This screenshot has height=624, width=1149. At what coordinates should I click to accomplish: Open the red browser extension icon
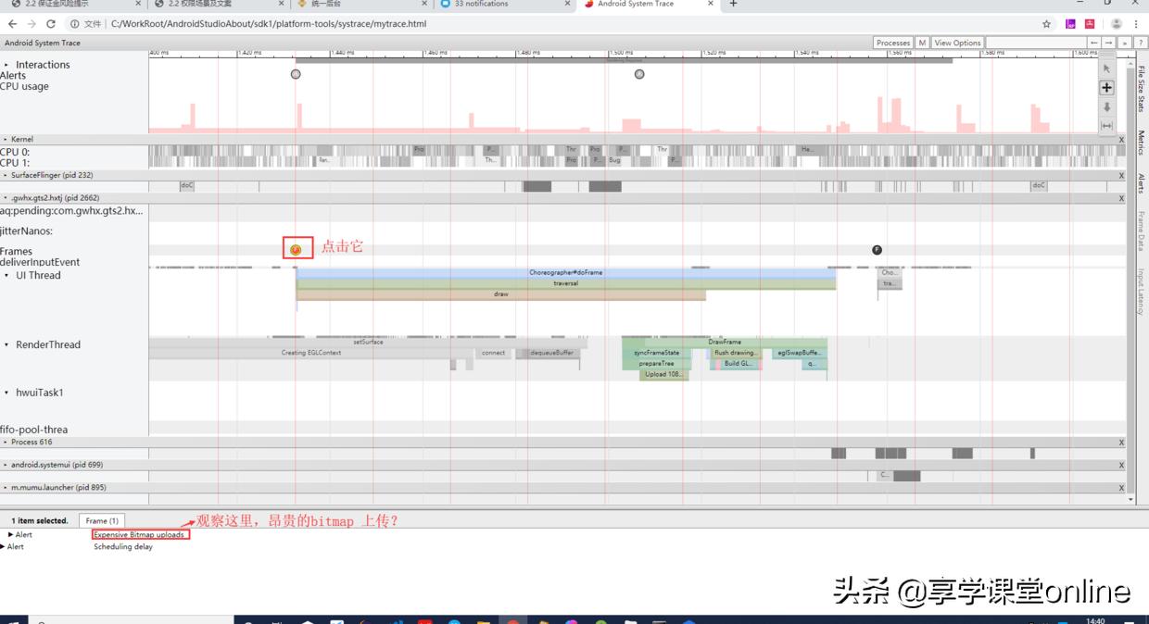(x=1090, y=24)
